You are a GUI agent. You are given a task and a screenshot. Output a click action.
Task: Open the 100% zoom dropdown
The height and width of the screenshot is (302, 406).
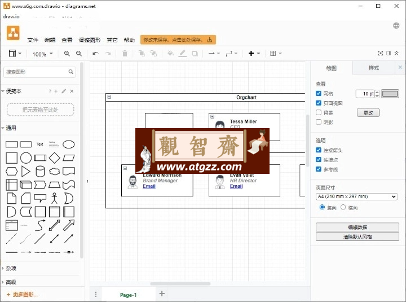(42, 54)
